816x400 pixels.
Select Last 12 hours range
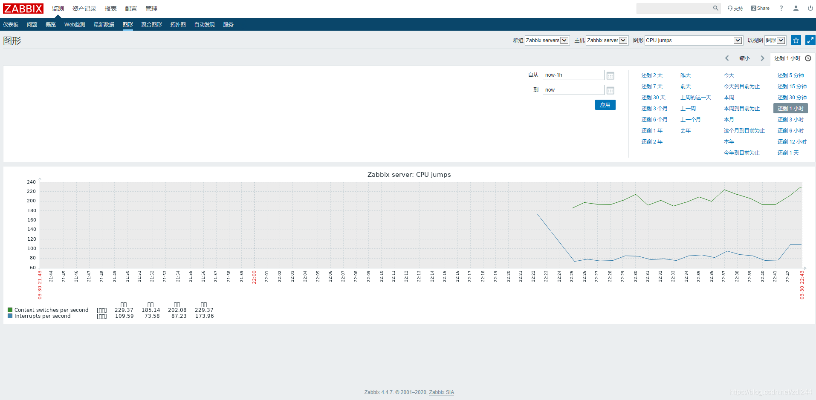[x=792, y=142]
